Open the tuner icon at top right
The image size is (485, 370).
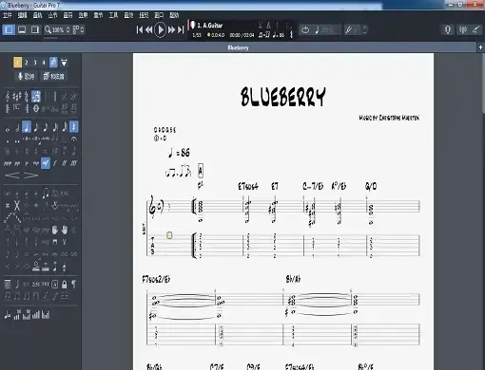tap(448, 29)
